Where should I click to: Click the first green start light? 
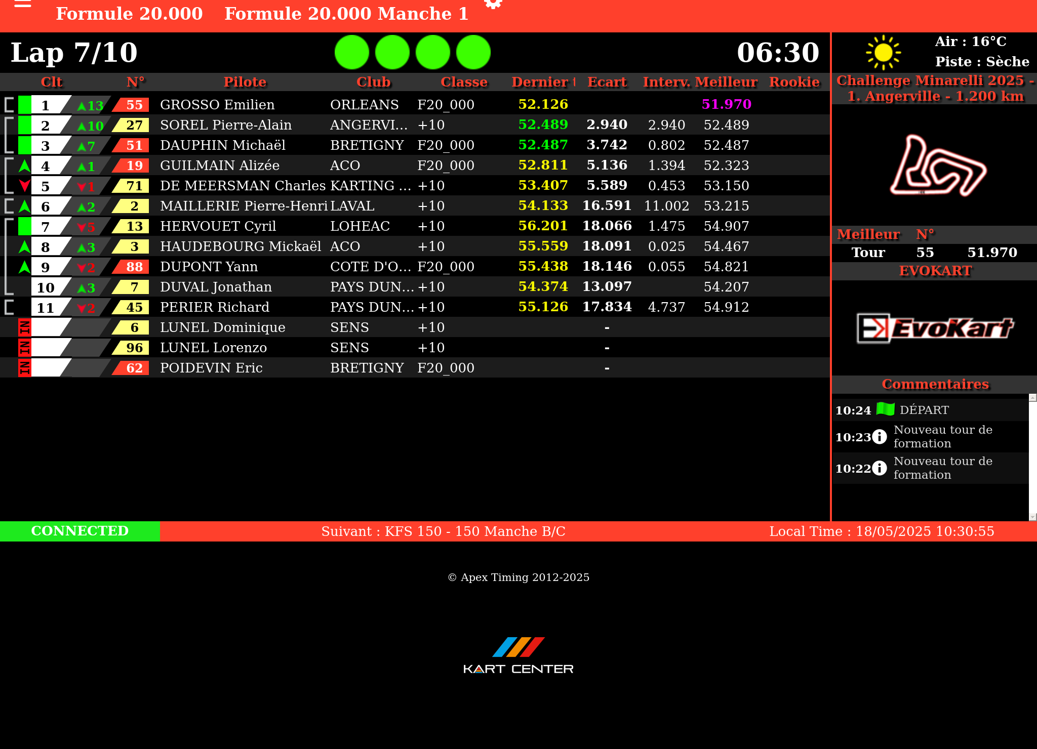[352, 52]
